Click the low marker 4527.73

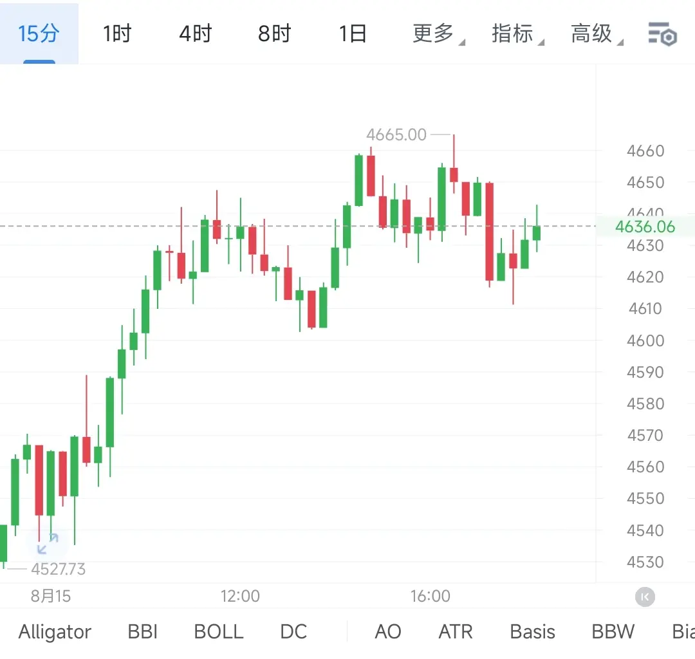pos(58,569)
